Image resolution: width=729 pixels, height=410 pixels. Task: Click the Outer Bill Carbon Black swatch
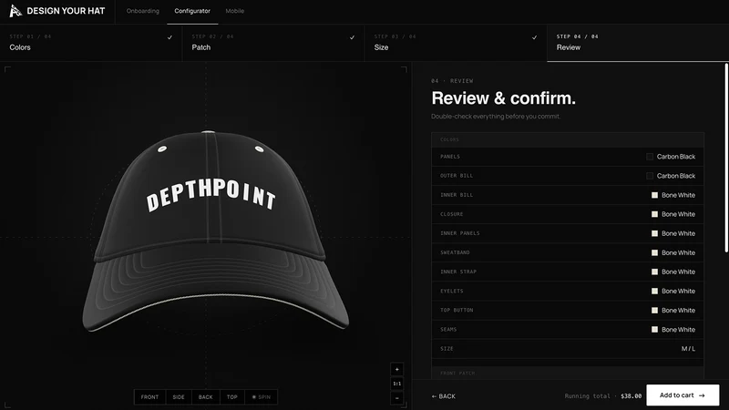click(x=650, y=176)
